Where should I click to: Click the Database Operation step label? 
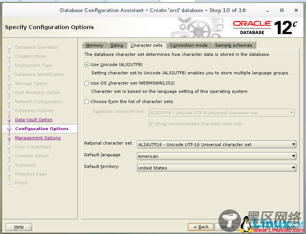point(37,47)
